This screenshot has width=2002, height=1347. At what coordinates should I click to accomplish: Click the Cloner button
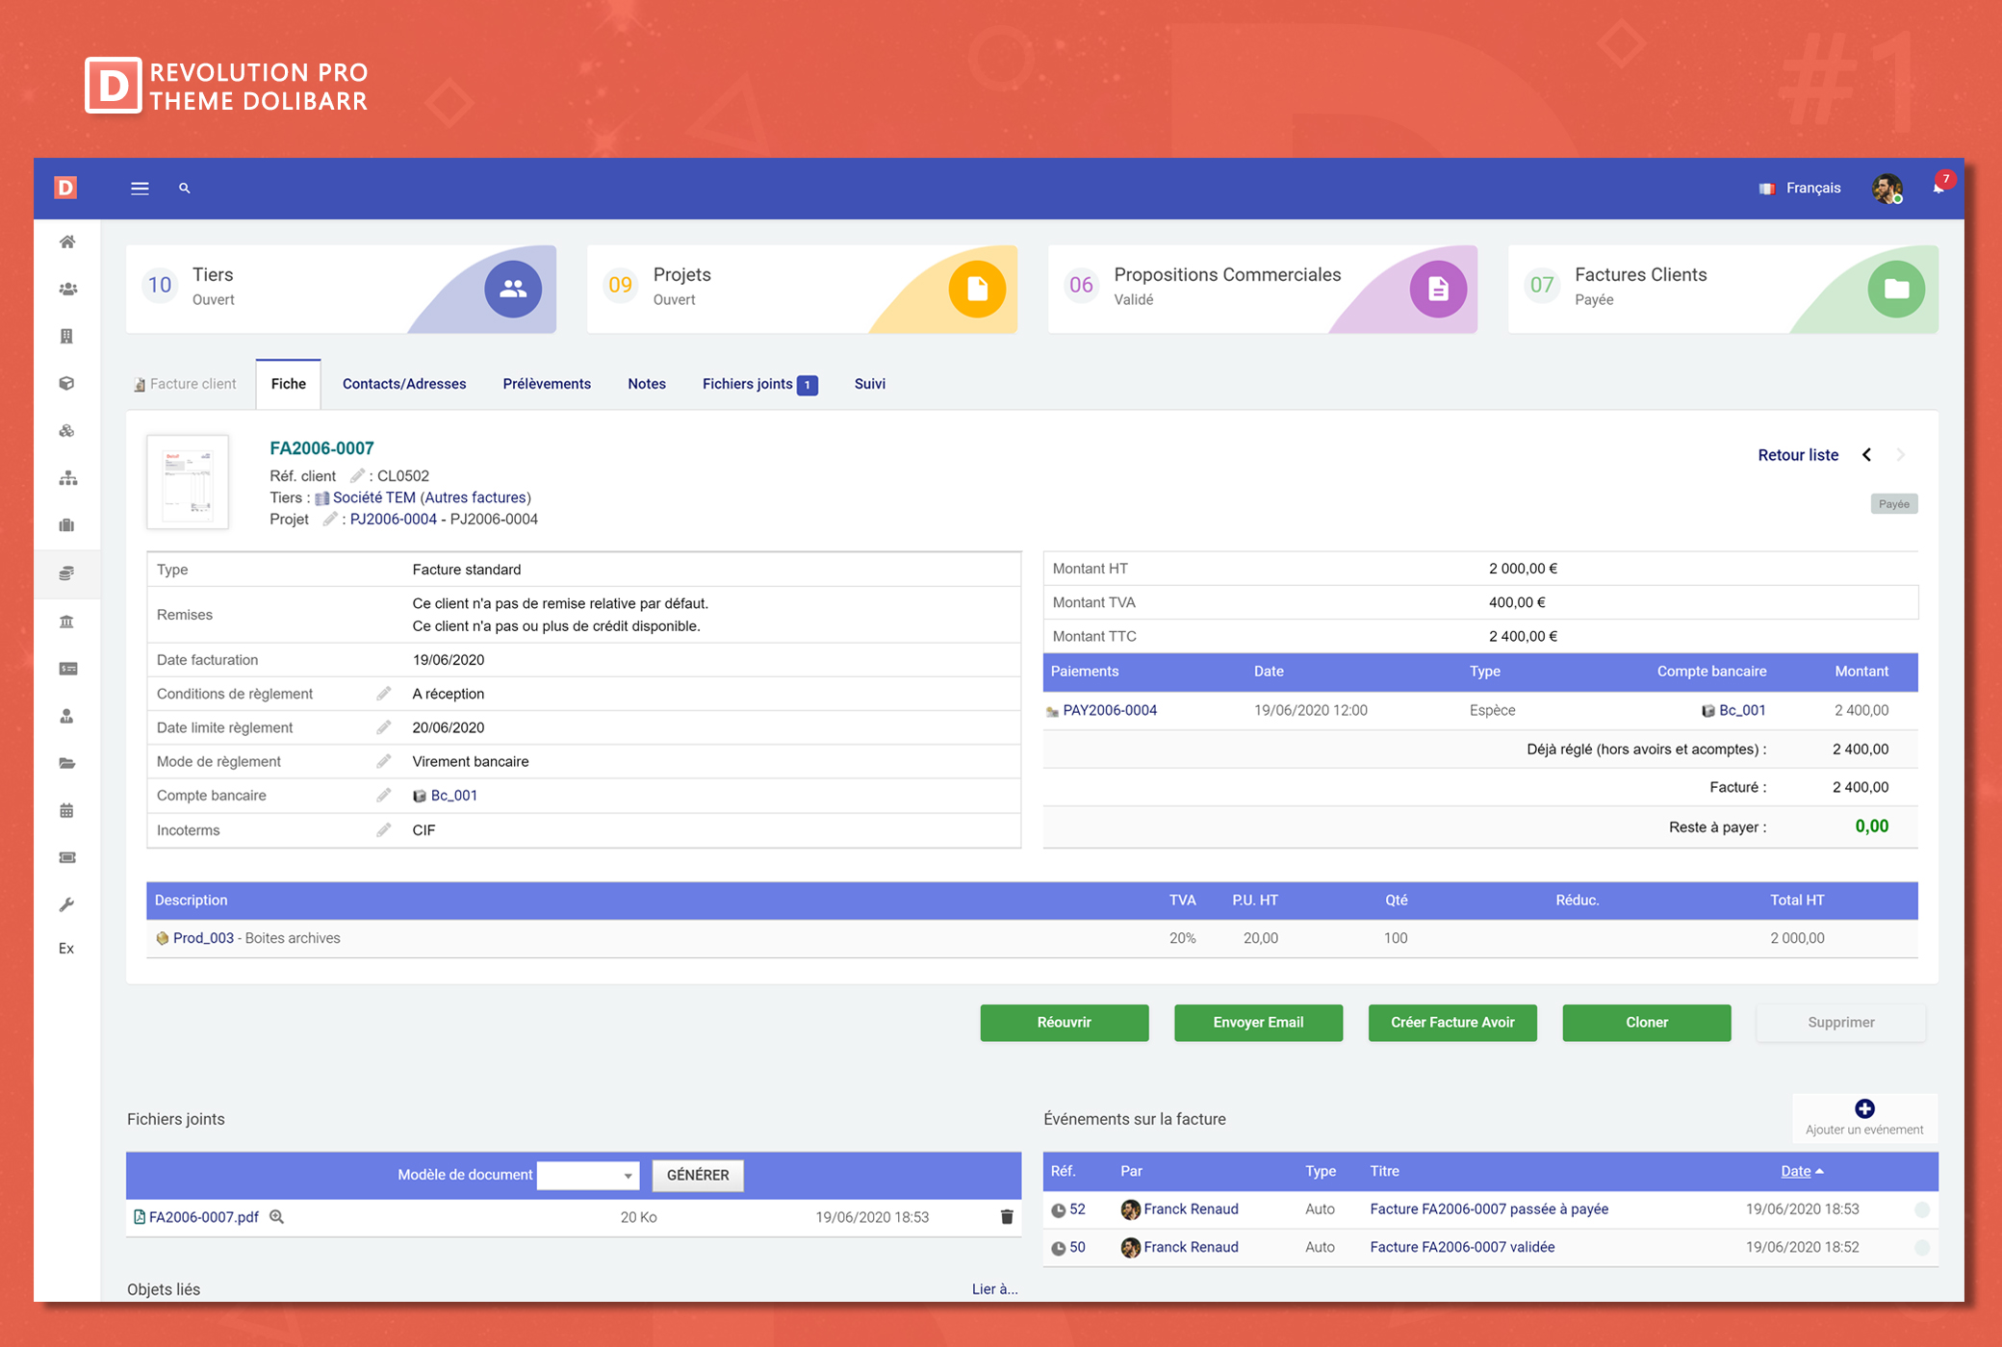pyautogui.click(x=1647, y=1023)
